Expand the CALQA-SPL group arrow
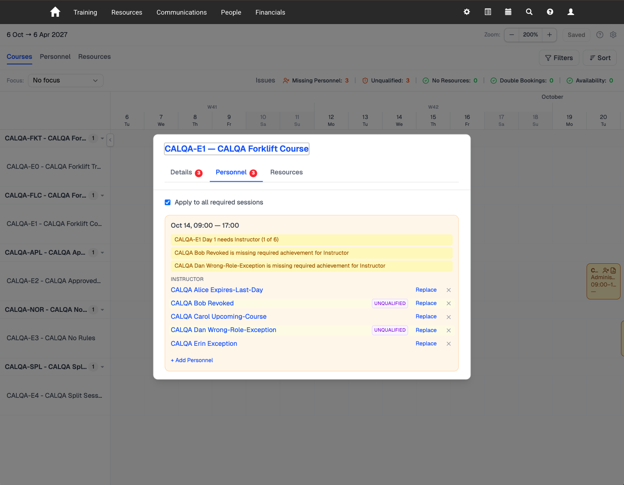Image resolution: width=624 pixels, height=485 pixels. (102, 367)
